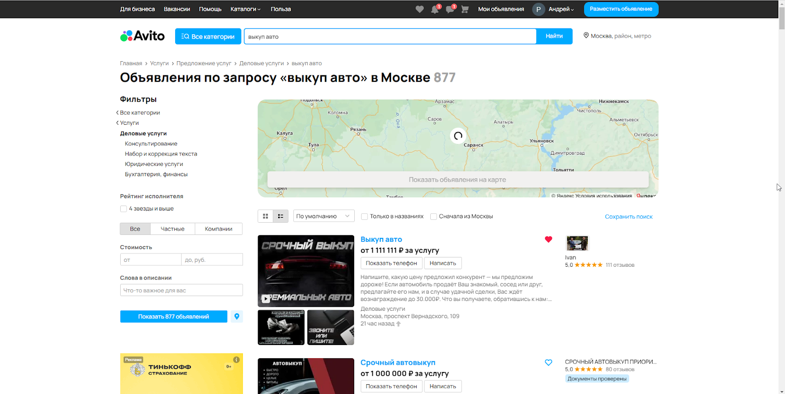Click Написать for Выкуп авто listing

pyautogui.click(x=443, y=263)
